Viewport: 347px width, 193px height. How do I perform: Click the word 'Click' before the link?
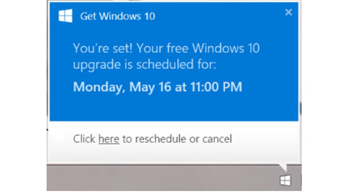pyautogui.click(x=84, y=139)
